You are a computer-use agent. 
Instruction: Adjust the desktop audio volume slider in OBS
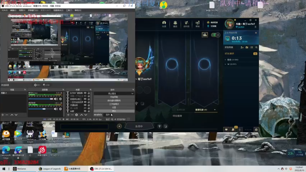tap(41, 109)
